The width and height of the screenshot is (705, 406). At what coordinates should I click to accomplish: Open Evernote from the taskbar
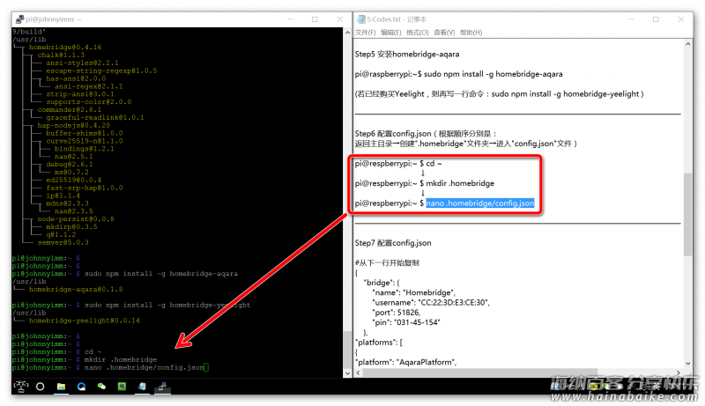point(122,387)
